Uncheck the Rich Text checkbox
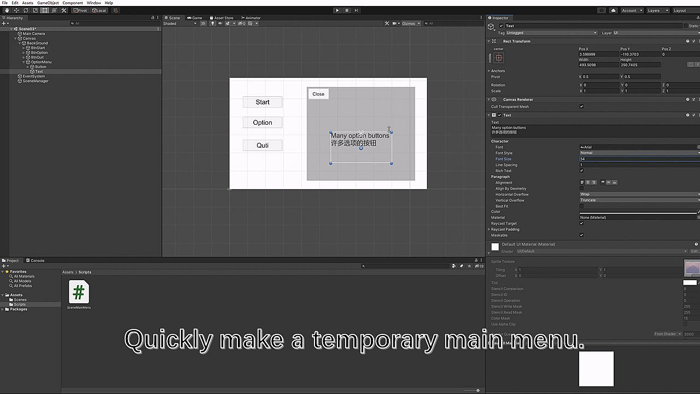The image size is (700, 394). (x=581, y=171)
